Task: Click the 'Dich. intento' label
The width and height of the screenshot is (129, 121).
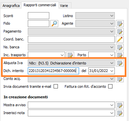Action: click(x=14, y=71)
